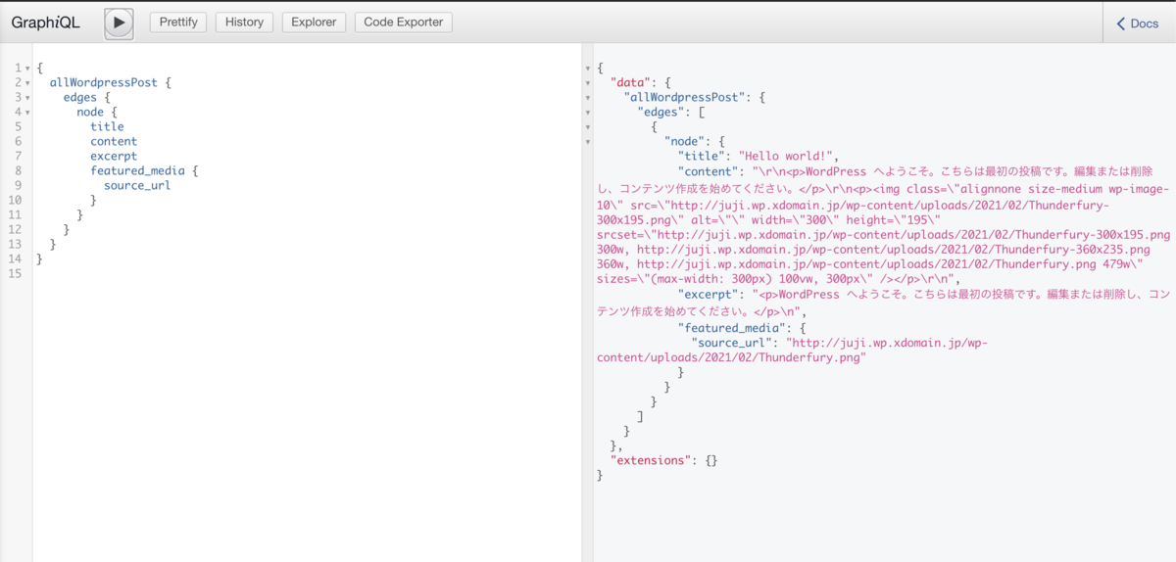Collapse the "edges" array fold in the result
Viewport: 1176px width, 562px height.
point(588,113)
